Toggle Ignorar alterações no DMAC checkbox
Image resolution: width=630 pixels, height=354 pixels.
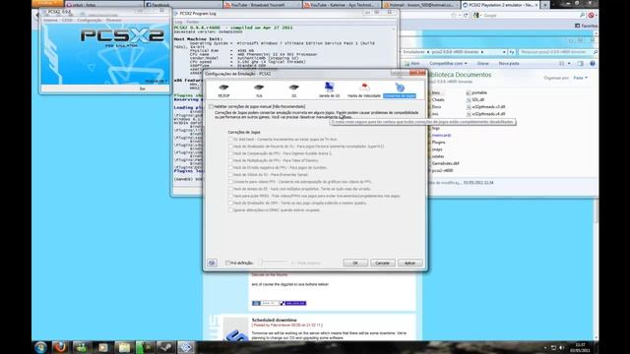coord(230,209)
